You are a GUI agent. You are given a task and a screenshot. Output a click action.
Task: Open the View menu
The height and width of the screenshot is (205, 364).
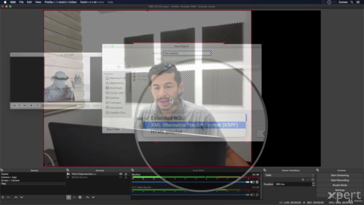(38, 2)
